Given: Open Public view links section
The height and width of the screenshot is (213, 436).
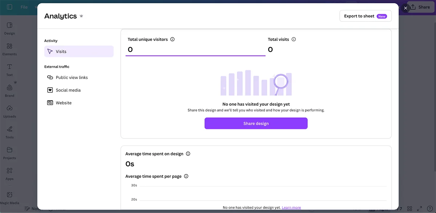Looking at the screenshot, I should point(79,78).
